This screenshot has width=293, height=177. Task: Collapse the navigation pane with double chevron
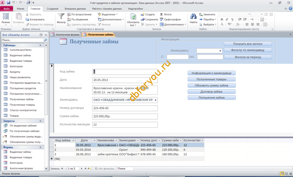[x=46, y=35]
